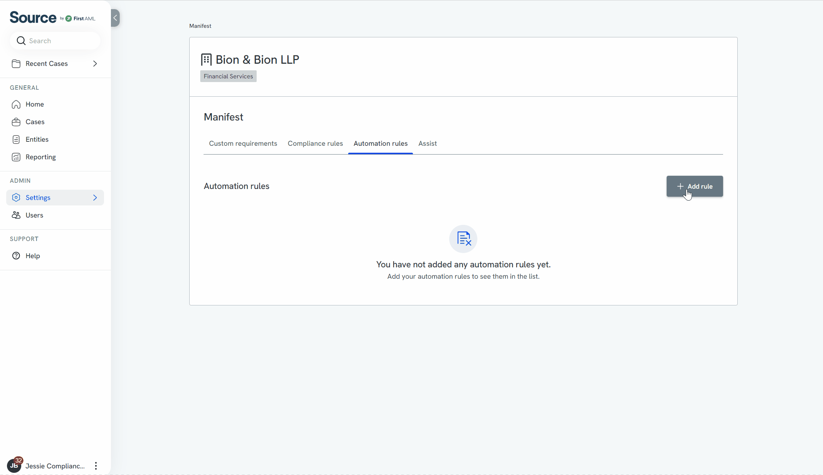Click the Reporting chart icon
823x475 pixels.
coord(16,157)
